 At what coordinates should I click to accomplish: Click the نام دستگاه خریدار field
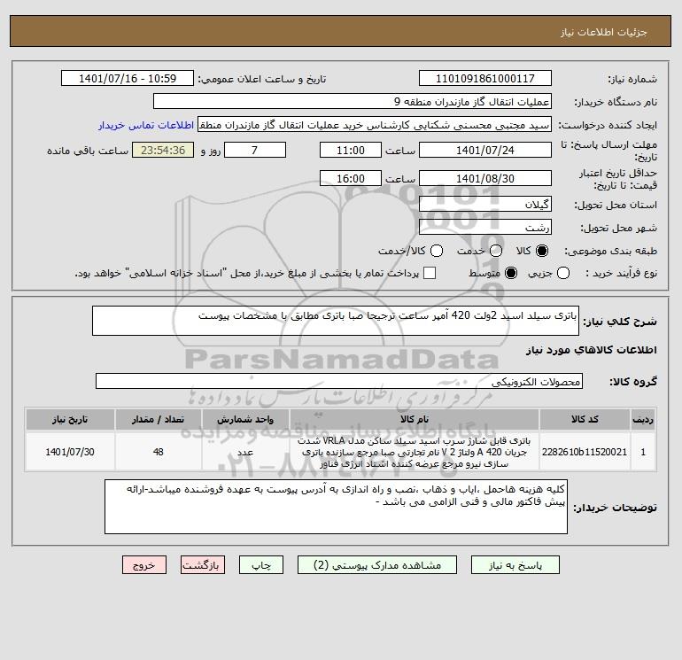[x=353, y=101]
